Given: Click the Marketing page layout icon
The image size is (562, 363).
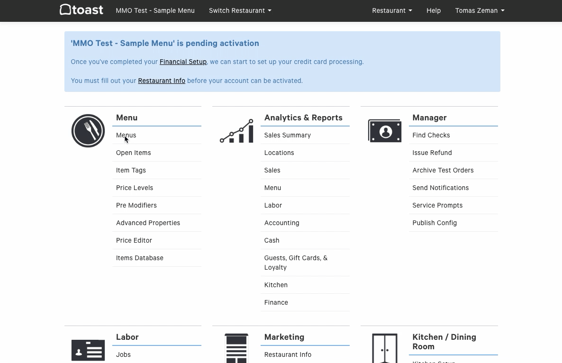Looking at the screenshot, I should point(236,348).
